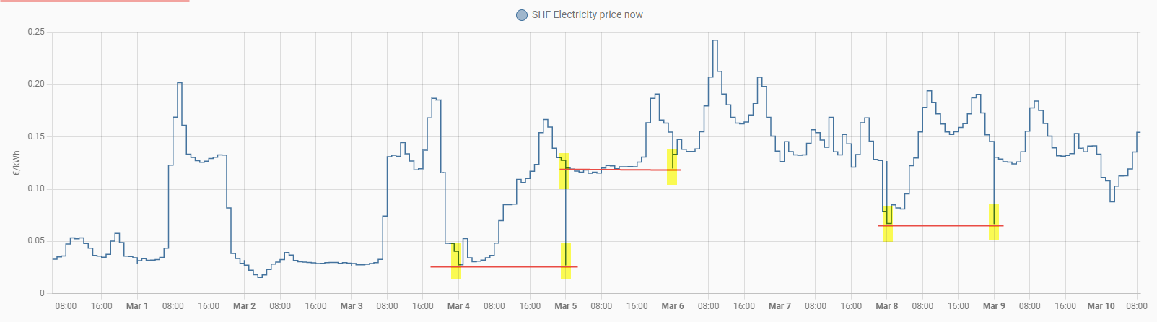Click the €/kWh y-axis title
This screenshot has width=1157, height=322.
(x=16, y=163)
